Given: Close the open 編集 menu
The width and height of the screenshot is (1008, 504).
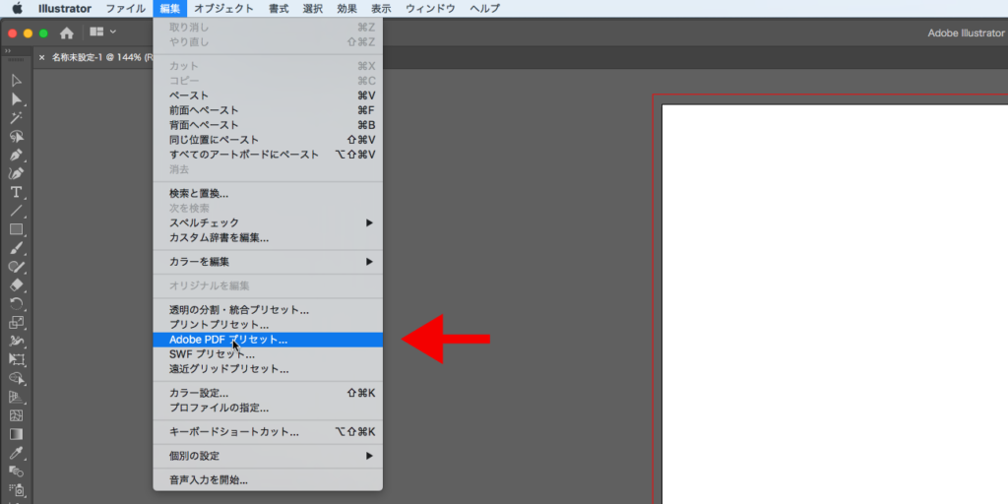Looking at the screenshot, I should [x=169, y=8].
